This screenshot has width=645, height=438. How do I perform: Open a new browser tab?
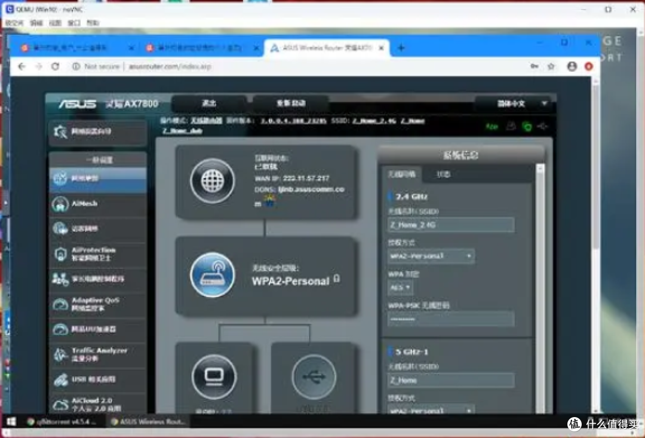coord(401,48)
